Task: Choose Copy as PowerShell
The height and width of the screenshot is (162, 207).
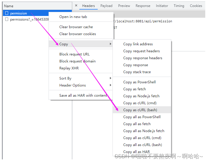Action: point(142,82)
